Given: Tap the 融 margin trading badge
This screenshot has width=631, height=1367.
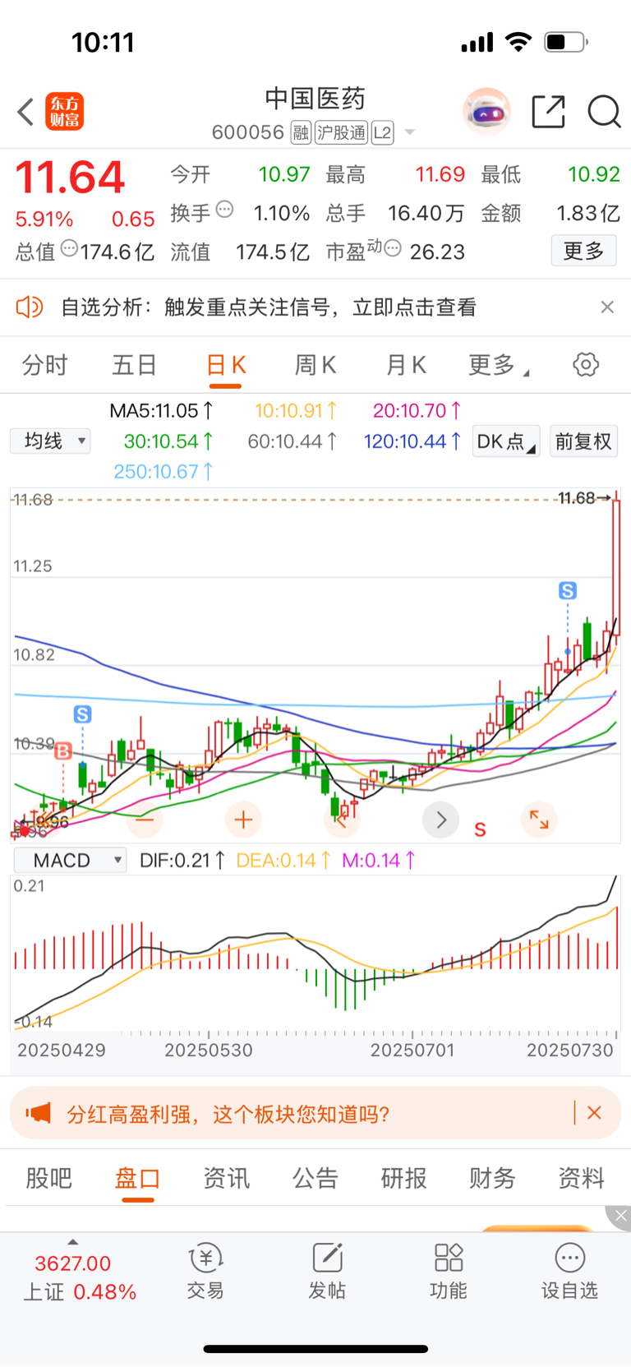Looking at the screenshot, I should (x=302, y=132).
